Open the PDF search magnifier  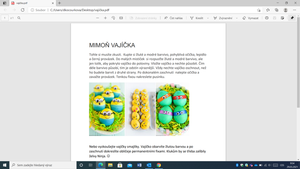(19, 18)
